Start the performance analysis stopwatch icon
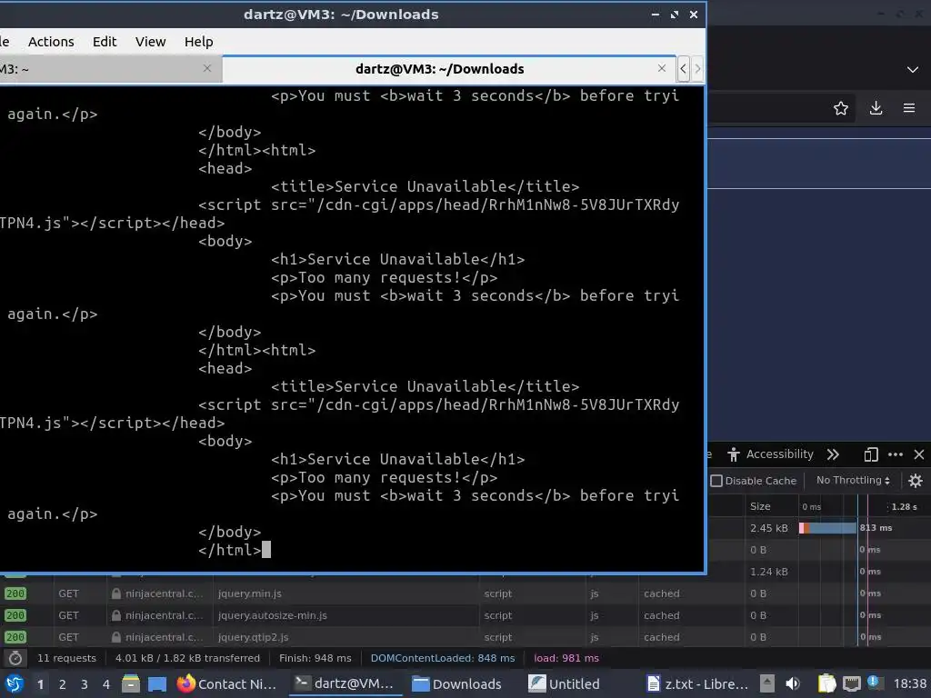This screenshot has width=931, height=698. pyautogui.click(x=15, y=658)
